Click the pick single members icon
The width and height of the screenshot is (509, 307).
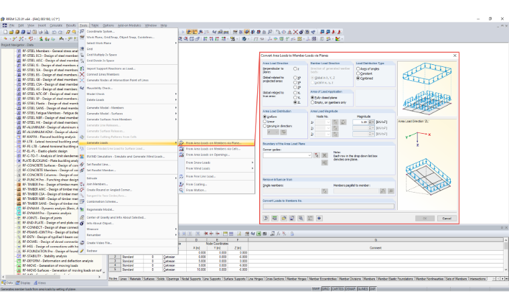tap(324, 191)
